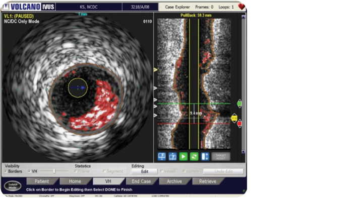Click the green diamond marker
353x198 pixels.
[x=240, y=104]
